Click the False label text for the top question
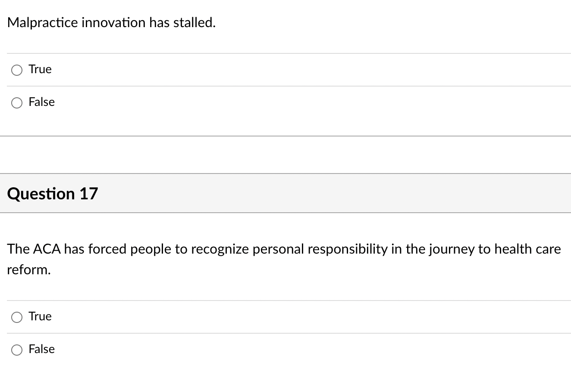This screenshot has height=372, width=571. [41, 102]
